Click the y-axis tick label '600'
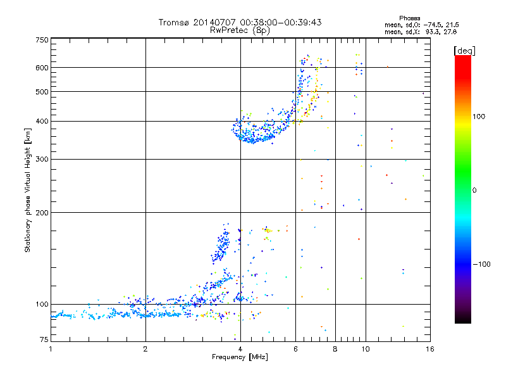This screenshot has width=506, height=380. [x=42, y=68]
